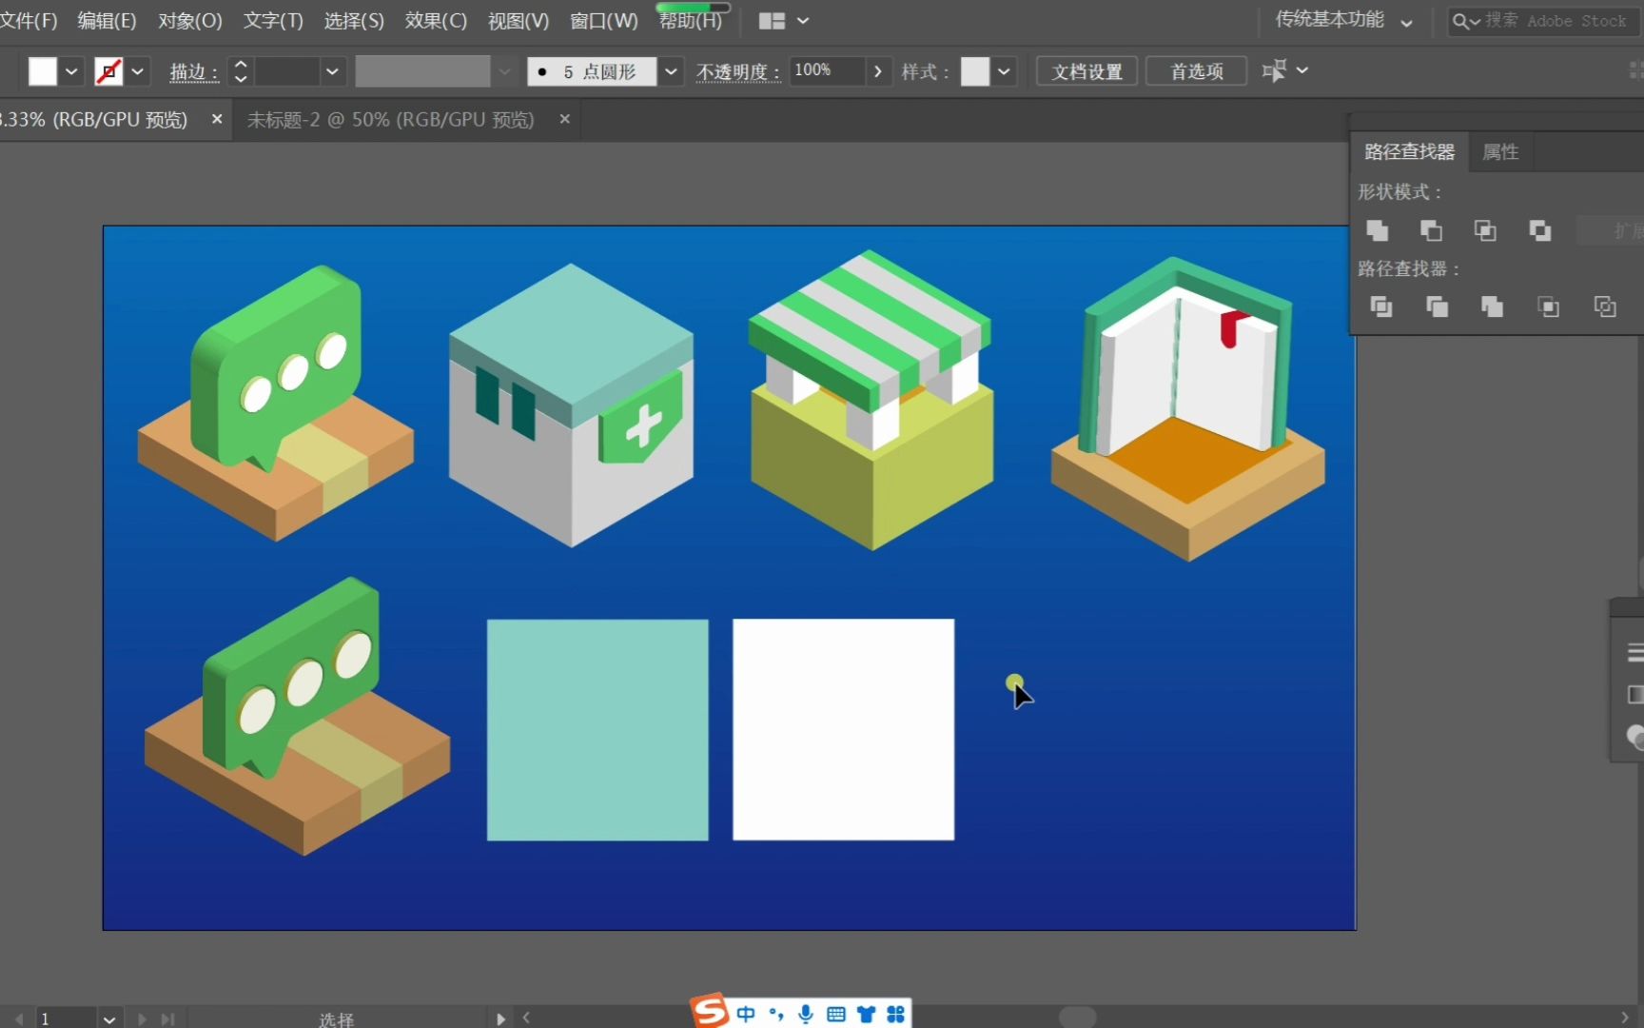Expand the 5 点圆形 brush dropdown
The height and width of the screenshot is (1028, 1644).
tap(672, 71)
